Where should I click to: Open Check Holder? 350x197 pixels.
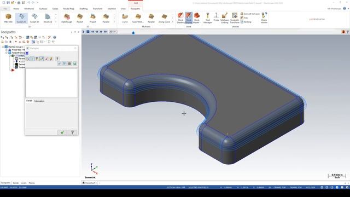264,18
